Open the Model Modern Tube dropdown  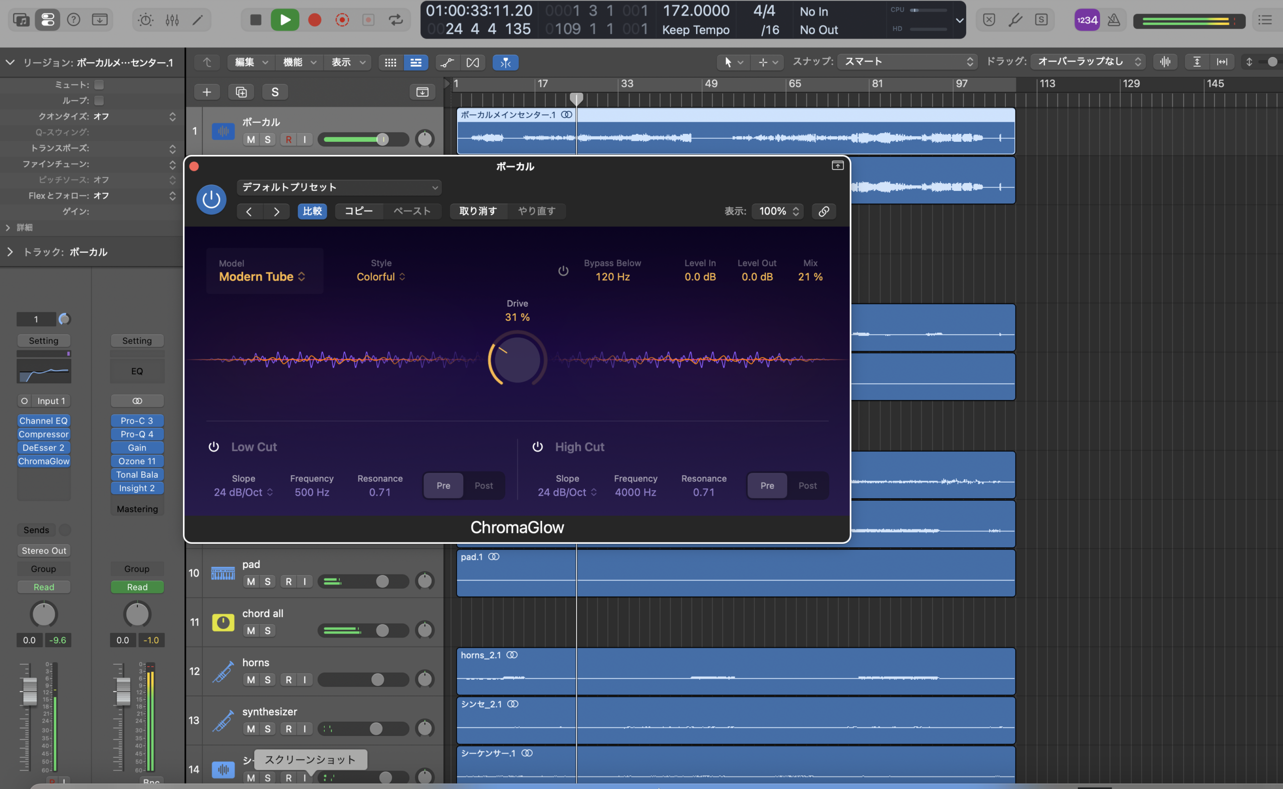pos(262,277)
